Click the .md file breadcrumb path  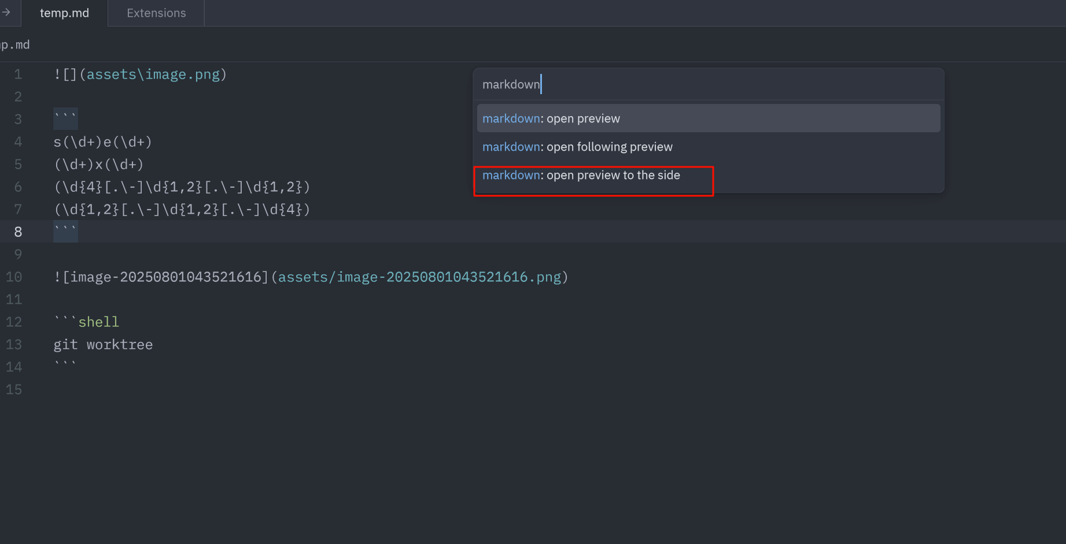point(15,45)
